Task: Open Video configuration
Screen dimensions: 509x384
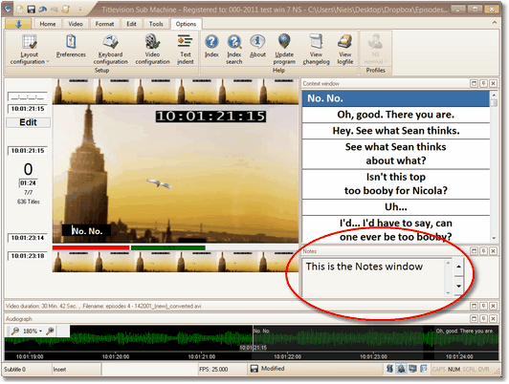Action: 152,49
